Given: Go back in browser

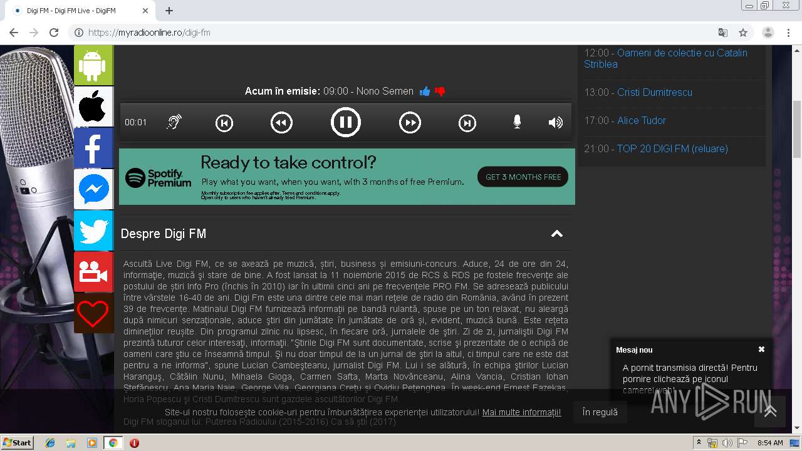Looking at the screenshot, I should (14, 33).
